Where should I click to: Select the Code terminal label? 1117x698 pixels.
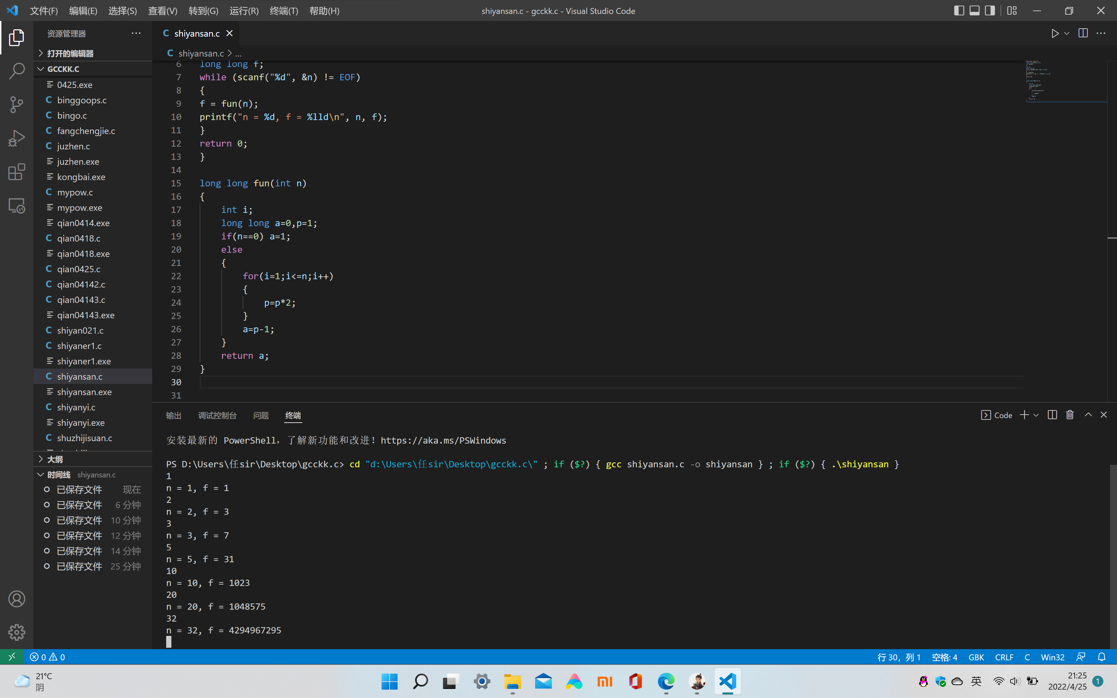(x=997, y=415)
